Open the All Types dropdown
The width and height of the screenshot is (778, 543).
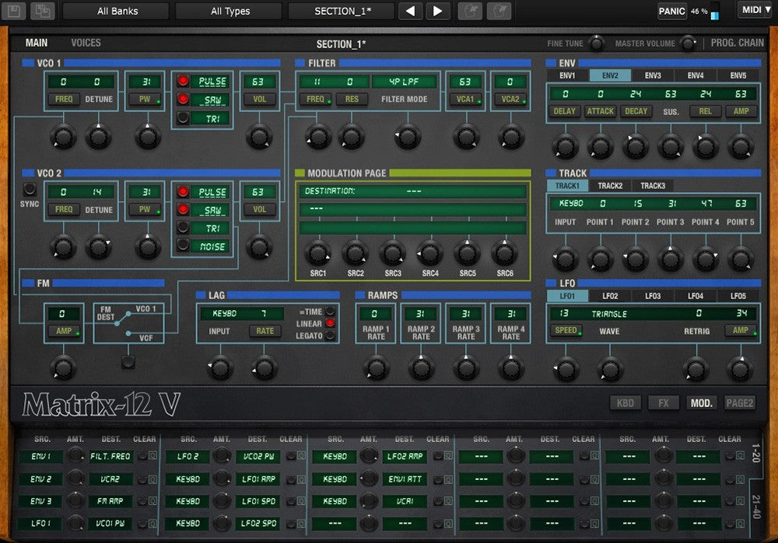point(229,11)
